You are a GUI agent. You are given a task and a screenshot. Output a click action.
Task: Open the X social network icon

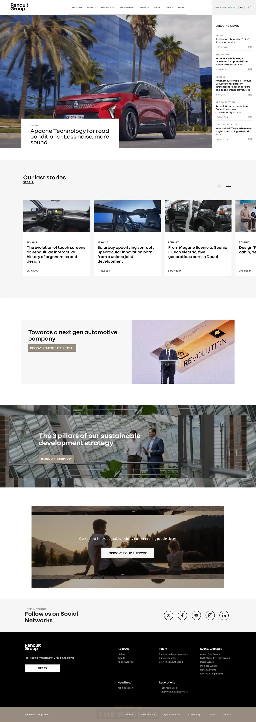(168, 615)
